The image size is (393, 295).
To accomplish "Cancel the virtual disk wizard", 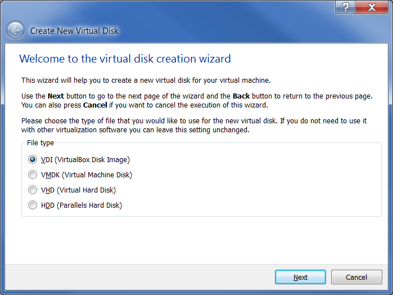I will 356,277.
